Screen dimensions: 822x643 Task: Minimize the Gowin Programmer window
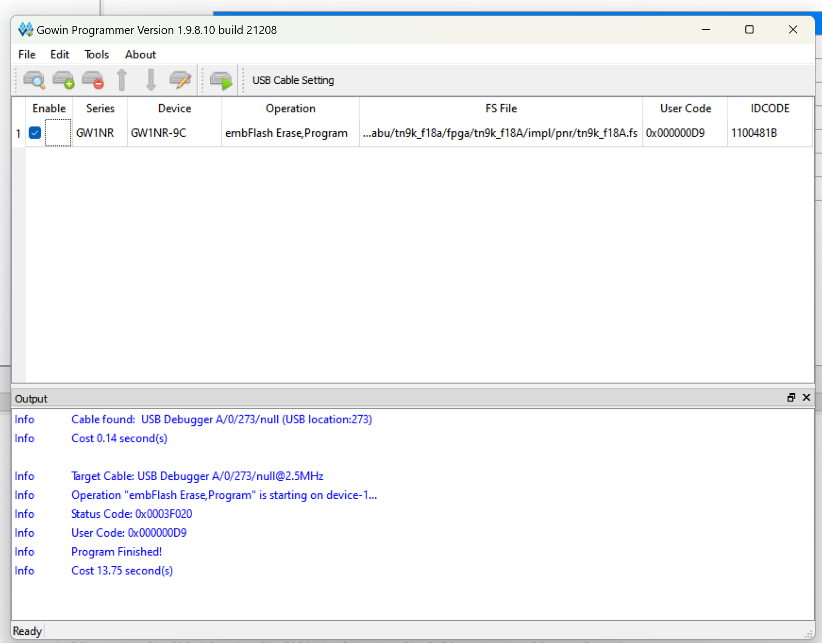tap(705, 30)
